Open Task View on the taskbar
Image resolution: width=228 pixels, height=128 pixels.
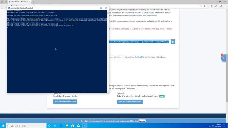55,126
